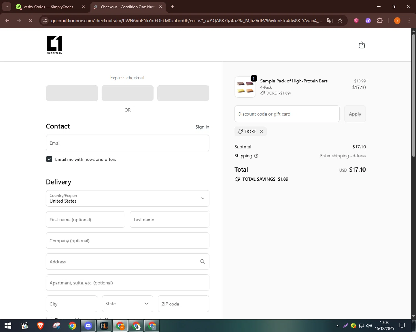
Task: Click the translate page icon
Action: click(x=329, y=20)
